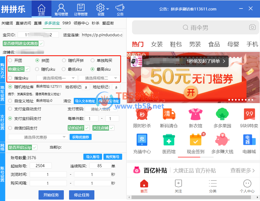Open 新衣馆 pink shirt icon
The height and width of the screenshot is (201, 260).
coord(196,114)
